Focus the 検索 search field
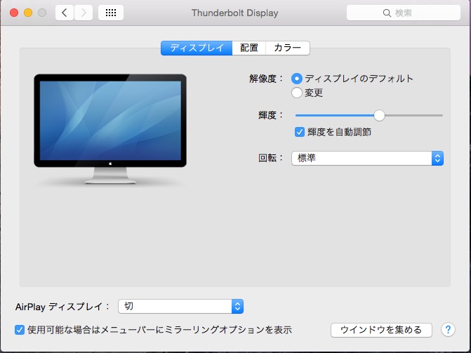This screenshot has height=353, width=471. [404, 13]
